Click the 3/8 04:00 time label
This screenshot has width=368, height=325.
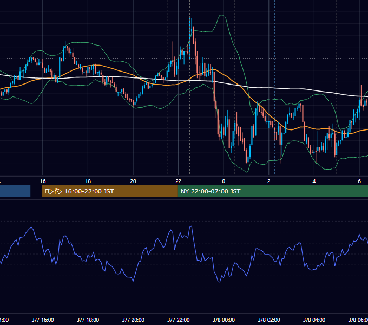pyautogui.click(x=314, y=320)
